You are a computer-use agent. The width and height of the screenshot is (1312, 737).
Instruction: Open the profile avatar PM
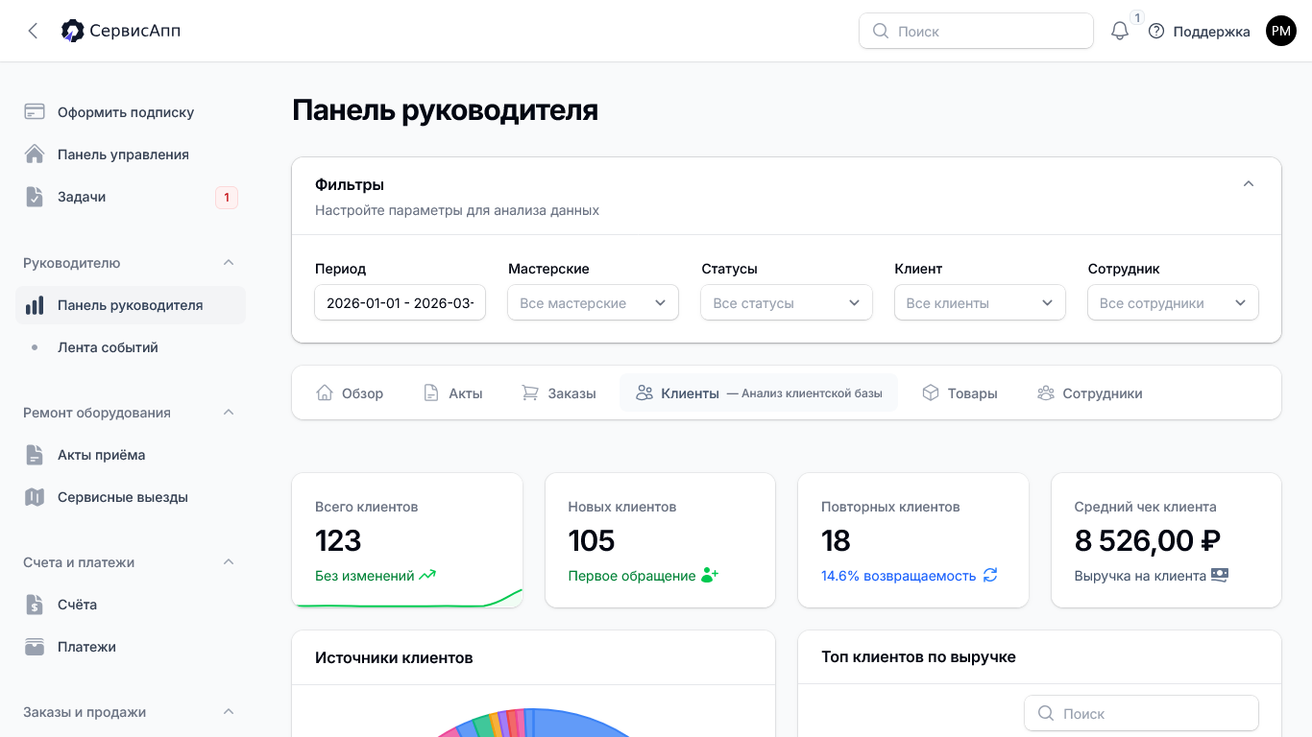(x=1281, y=30)
